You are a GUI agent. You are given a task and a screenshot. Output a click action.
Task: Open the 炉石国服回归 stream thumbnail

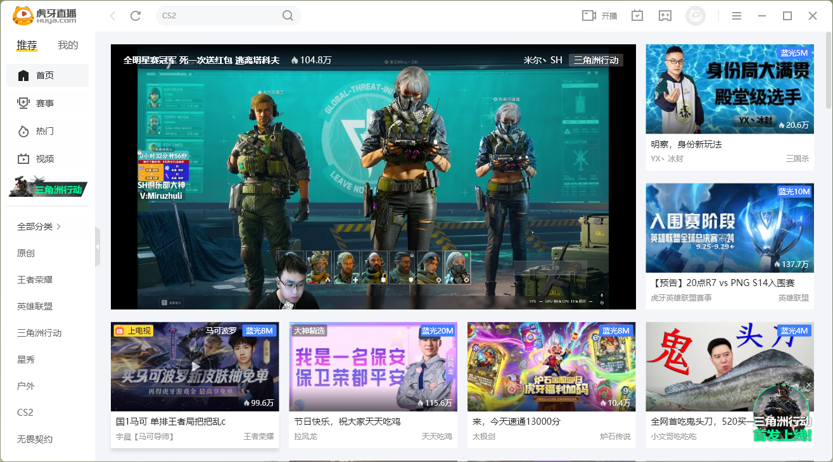click(x=551, y=366)
